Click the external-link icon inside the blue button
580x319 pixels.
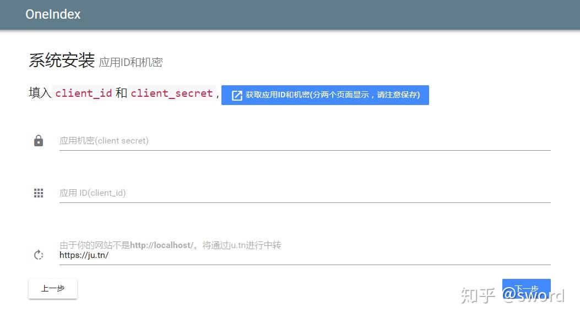coord(237,95)
